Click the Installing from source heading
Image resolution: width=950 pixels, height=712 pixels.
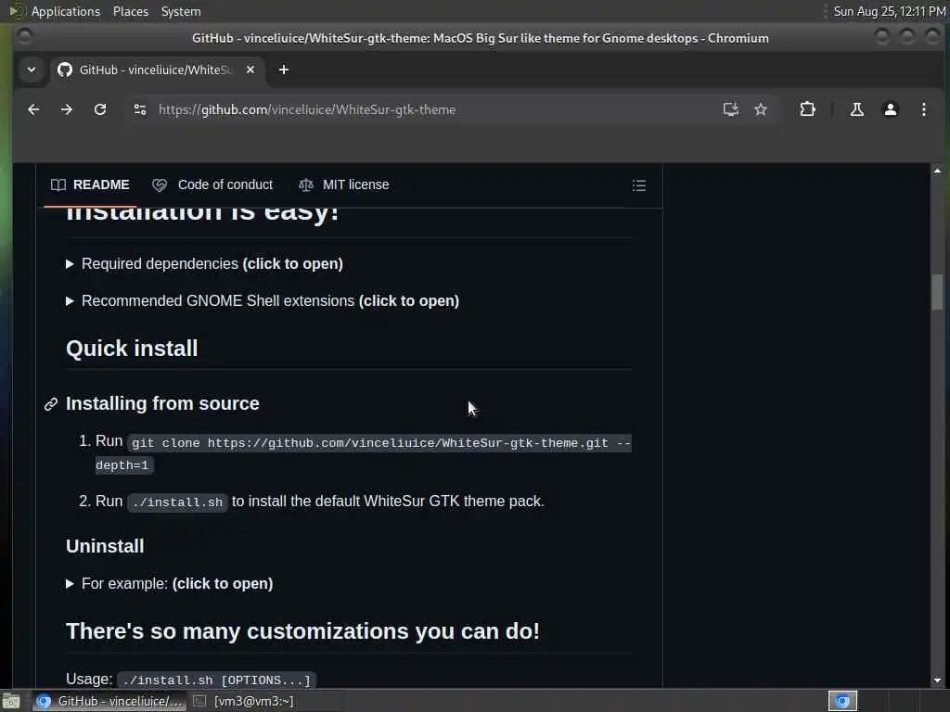[162, 404]
